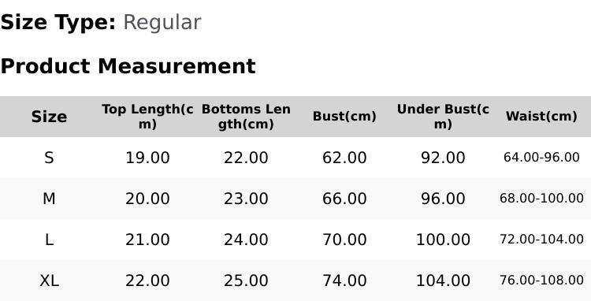Screen dimensions: 591x301
Task: Click bottoms length 25.00 cell
Action: (246, 281)
